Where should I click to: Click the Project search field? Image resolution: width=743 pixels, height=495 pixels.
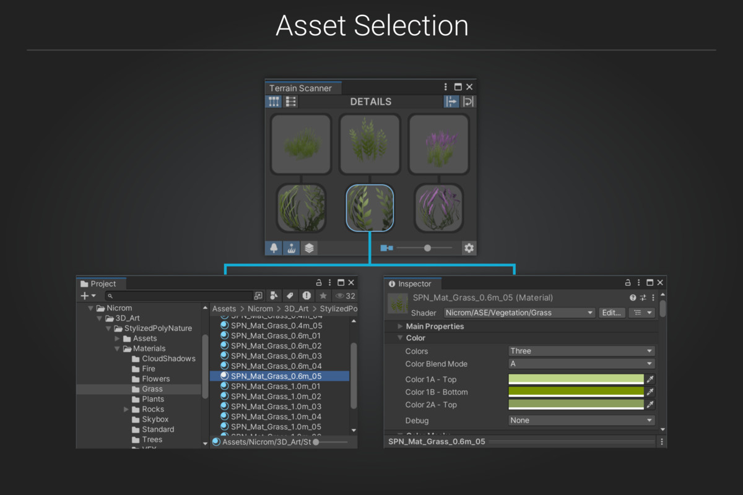[179, 296]
